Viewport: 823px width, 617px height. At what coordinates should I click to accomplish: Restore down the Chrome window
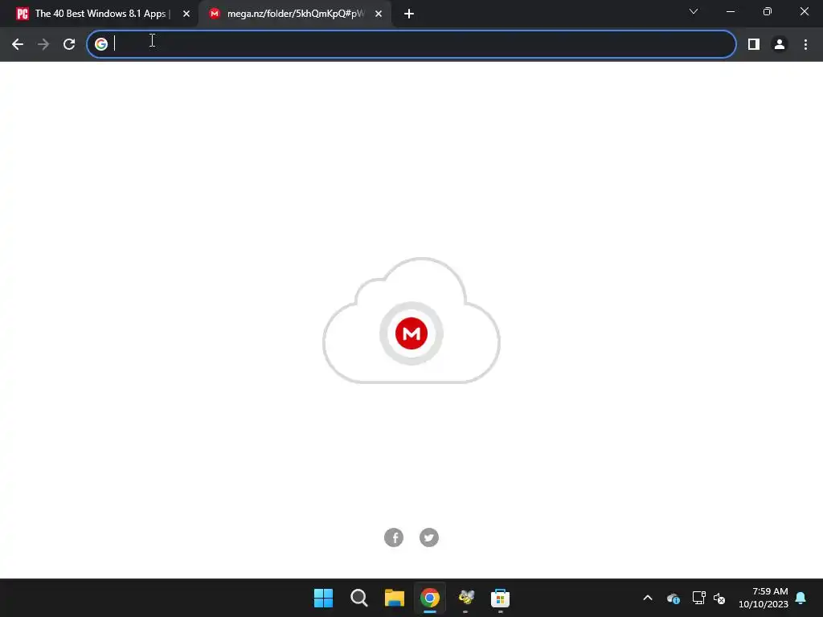768,11
